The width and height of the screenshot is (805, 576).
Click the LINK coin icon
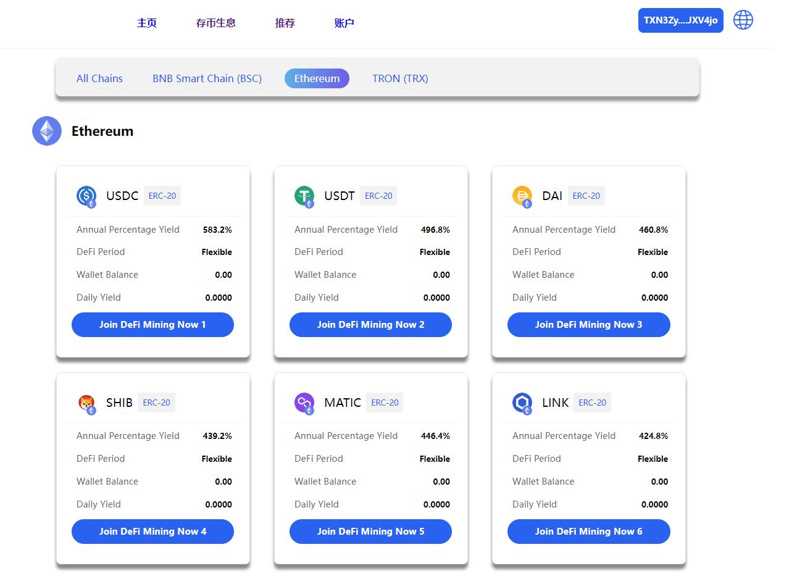point(522,403)
